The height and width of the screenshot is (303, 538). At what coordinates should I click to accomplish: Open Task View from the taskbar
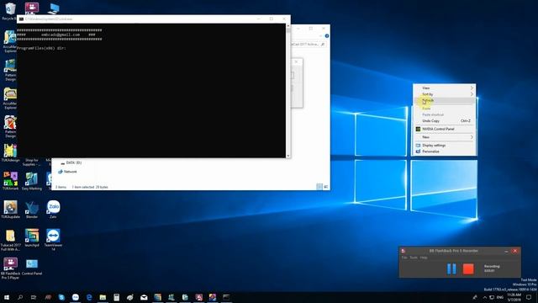[x=34, y=297]
